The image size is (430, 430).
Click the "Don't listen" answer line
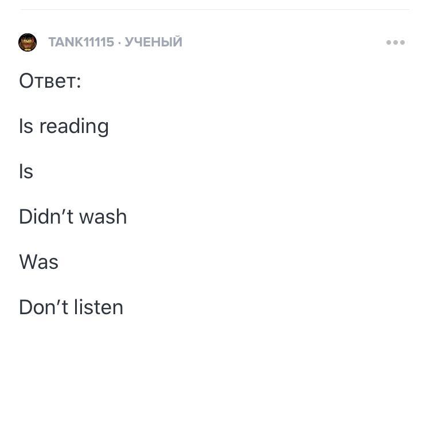pyautogui.click(x=71, y=307)
